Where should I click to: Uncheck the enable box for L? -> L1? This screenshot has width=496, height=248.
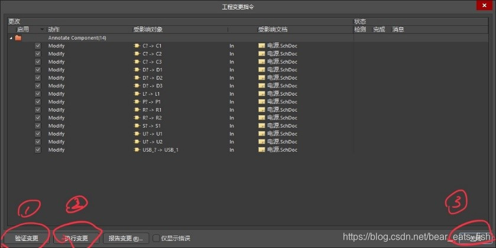tap(38, 94)
